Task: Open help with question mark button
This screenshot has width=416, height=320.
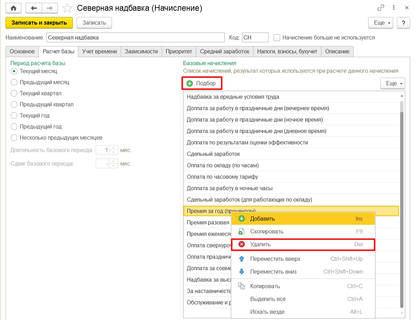Action: 403,23
